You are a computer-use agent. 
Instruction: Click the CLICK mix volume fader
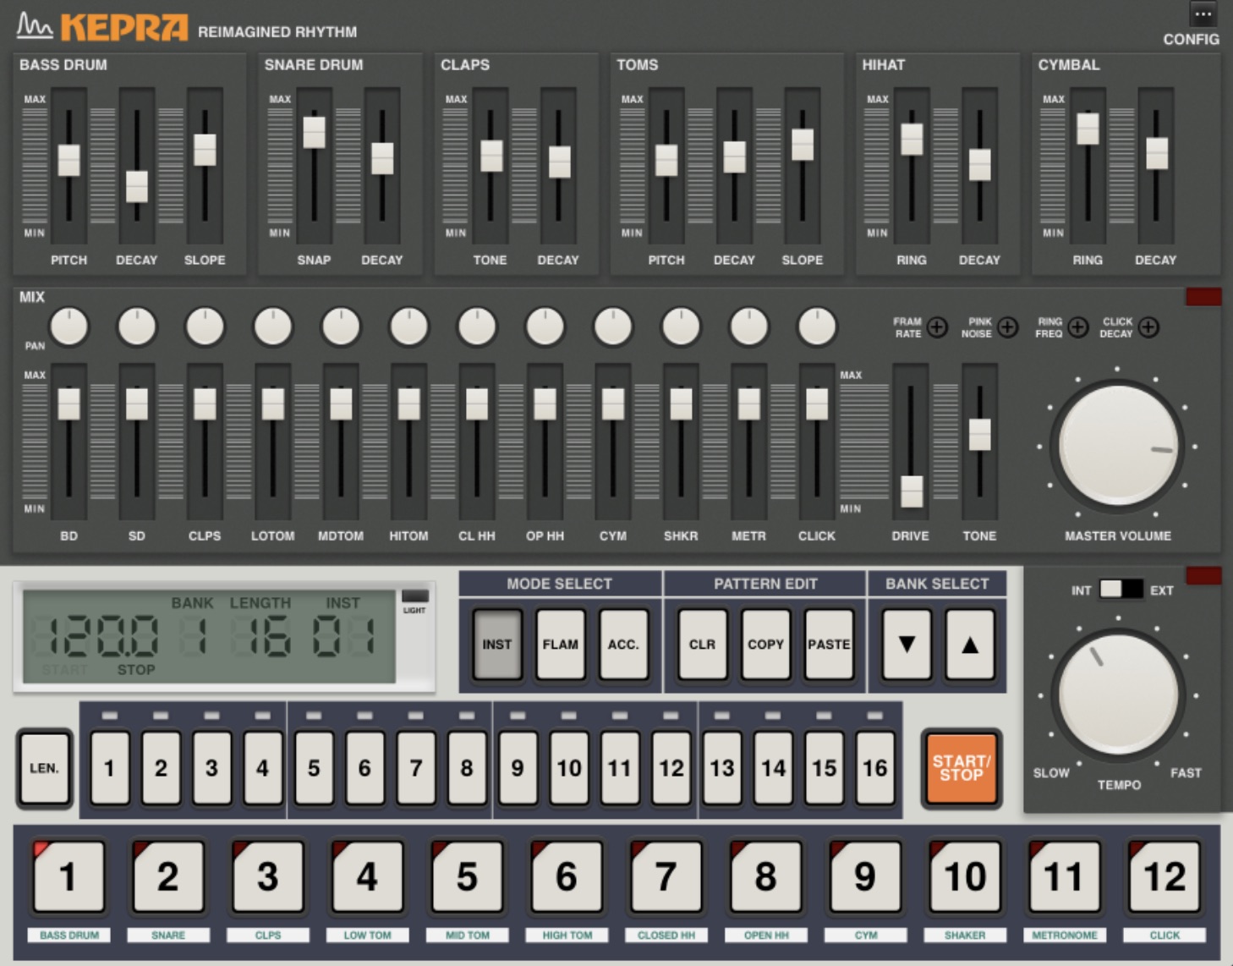817,404
